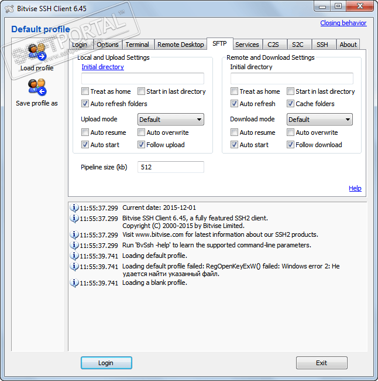Screen dimensions: 378x381
Task: Click info icon beside Loading default profile failed entry
Action: coord(74,266)
